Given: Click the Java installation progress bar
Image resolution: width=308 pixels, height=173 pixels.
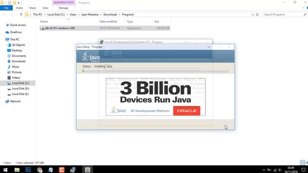Looking at the screenshot, I should click(x=155, y=71).
